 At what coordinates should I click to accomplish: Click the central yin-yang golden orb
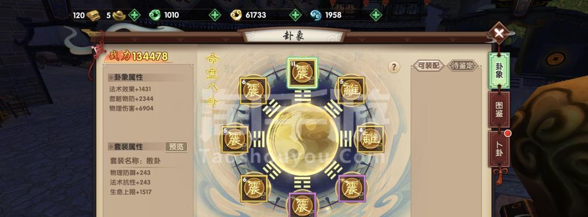click(303, 139)
